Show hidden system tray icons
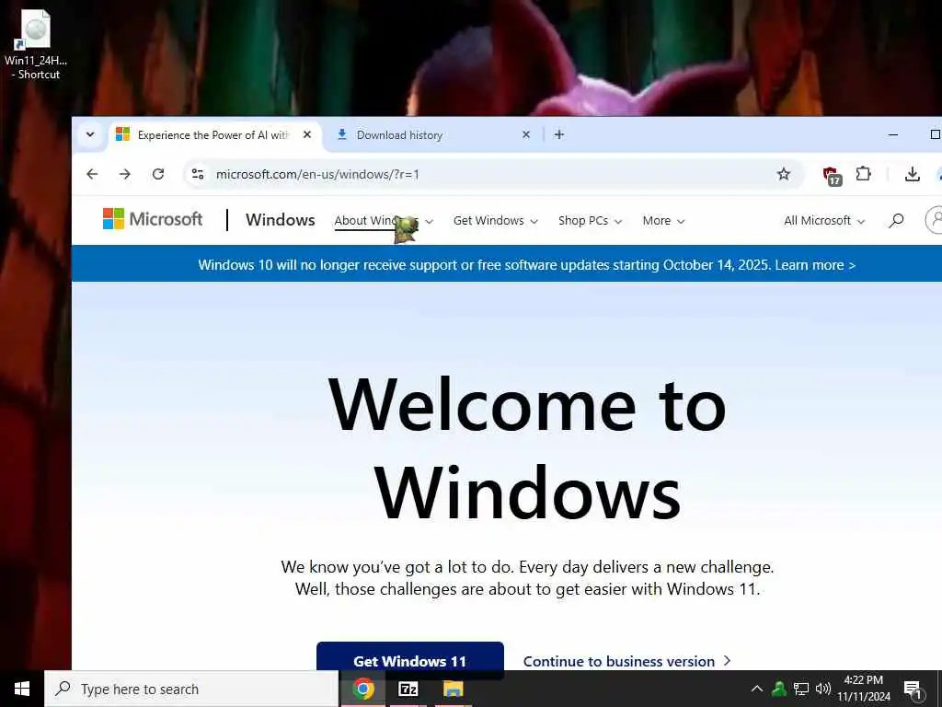 757,689
